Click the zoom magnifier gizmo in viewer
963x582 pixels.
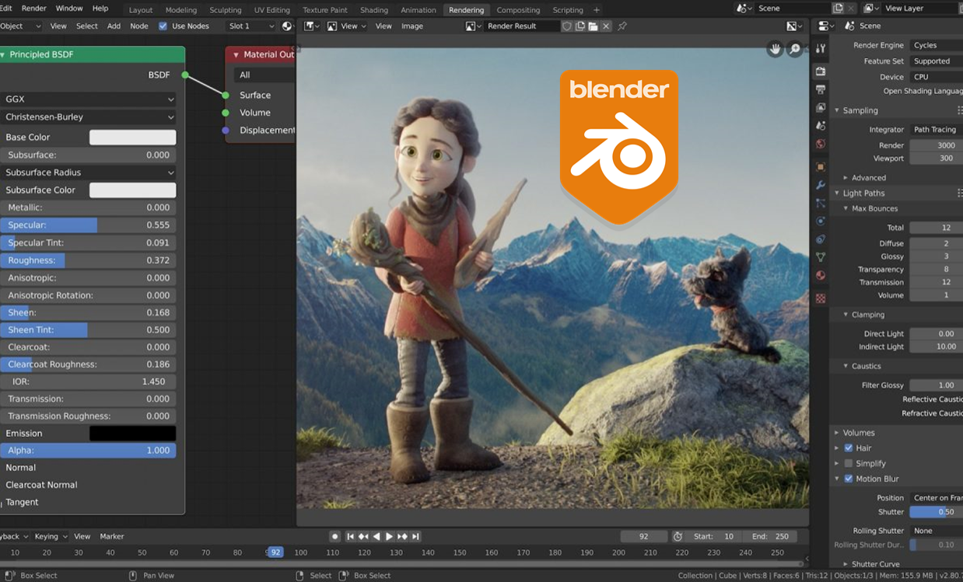[795, 49]
